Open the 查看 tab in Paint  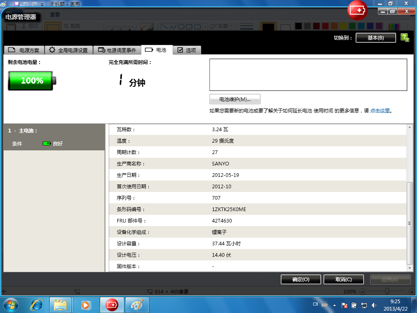55,15
